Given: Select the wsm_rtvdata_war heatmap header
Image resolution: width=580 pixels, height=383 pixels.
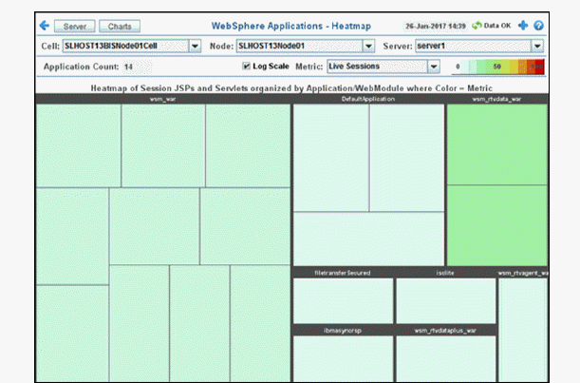Looking at the screenshot, I should pyautogui.click(x=496, y=99).
